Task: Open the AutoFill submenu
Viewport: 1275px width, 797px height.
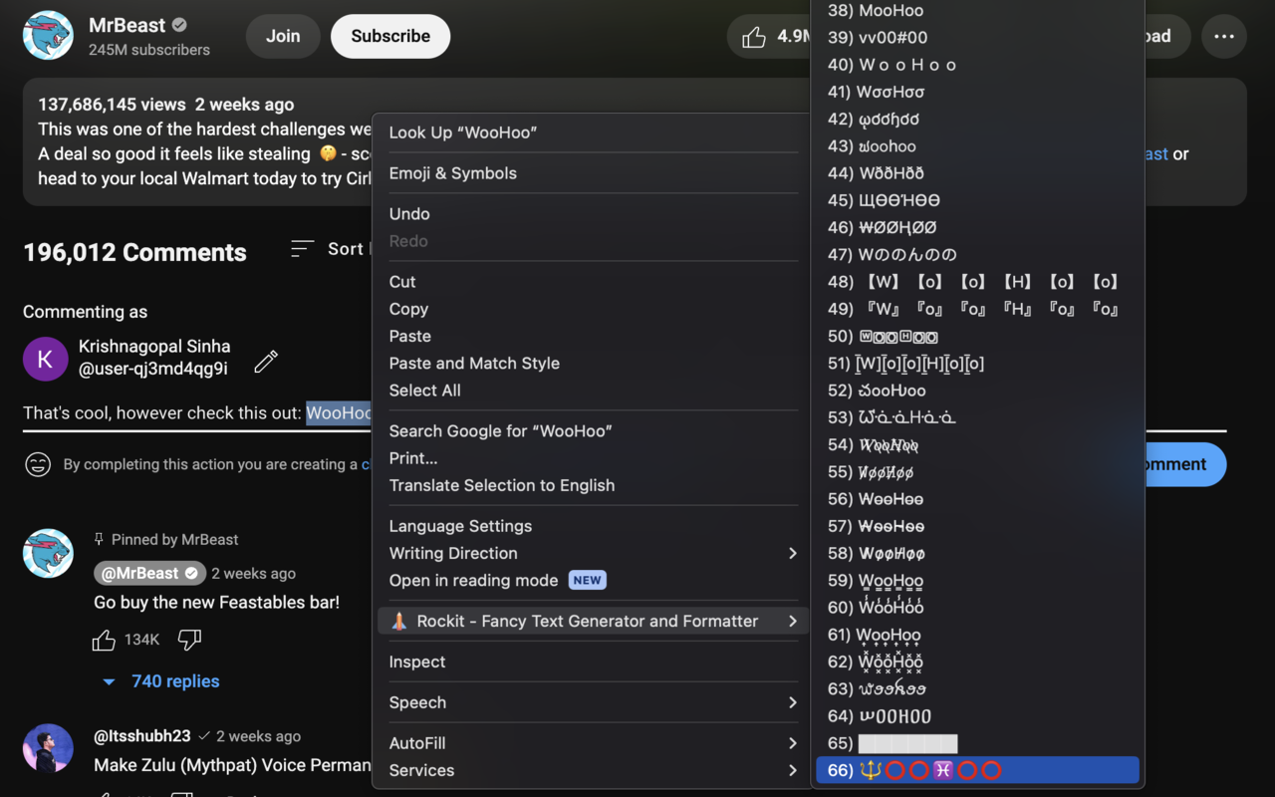Action: coord(593,743)
